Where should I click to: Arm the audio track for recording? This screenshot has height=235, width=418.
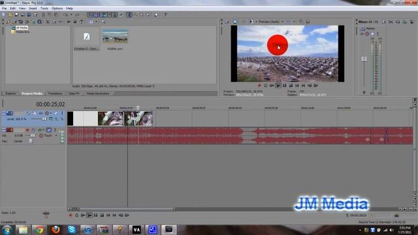(x=27, y=131)
